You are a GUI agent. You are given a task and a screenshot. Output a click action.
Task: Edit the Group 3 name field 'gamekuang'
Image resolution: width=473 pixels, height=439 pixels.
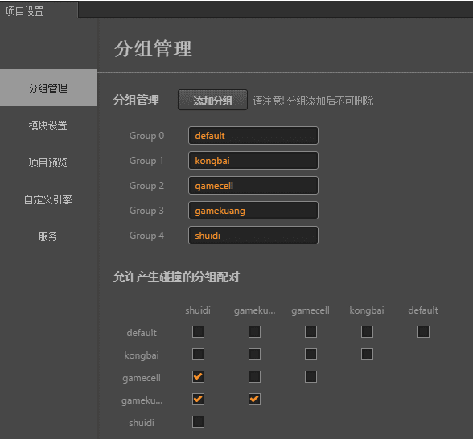253,211
